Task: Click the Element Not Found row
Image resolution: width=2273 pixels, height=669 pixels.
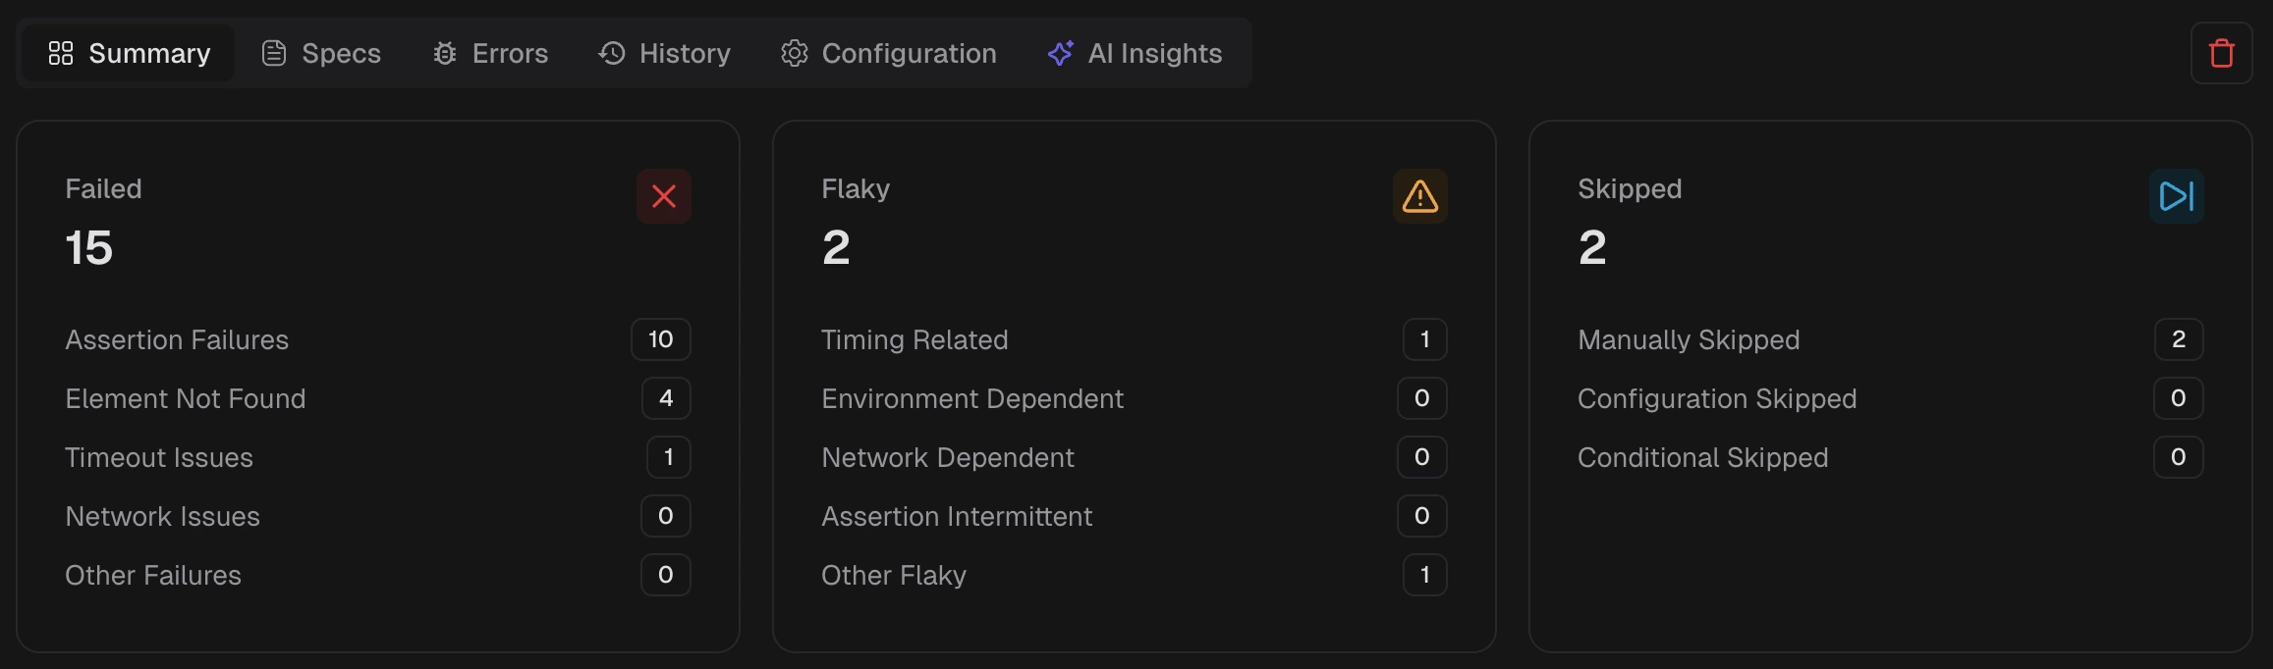Action: click(x=186, y=398)
